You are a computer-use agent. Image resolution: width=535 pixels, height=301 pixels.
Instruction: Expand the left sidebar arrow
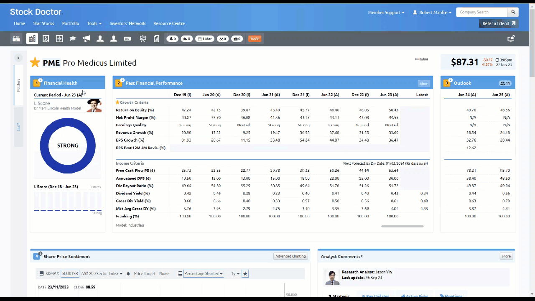(x=18, y=58)
